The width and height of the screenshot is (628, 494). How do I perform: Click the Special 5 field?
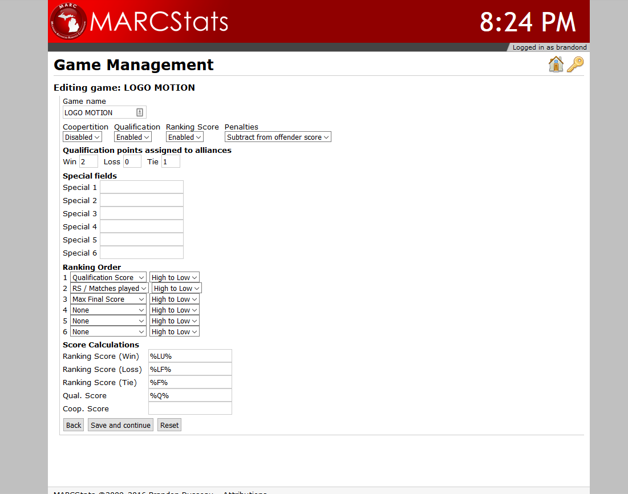[142, 240]
